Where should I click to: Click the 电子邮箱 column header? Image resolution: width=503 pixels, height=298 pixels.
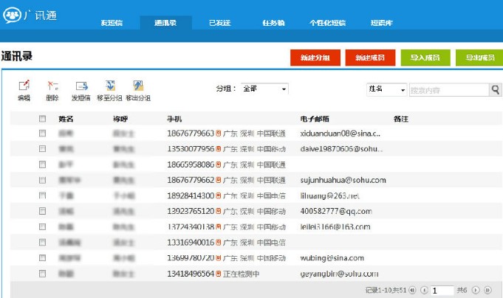(315, 119)
